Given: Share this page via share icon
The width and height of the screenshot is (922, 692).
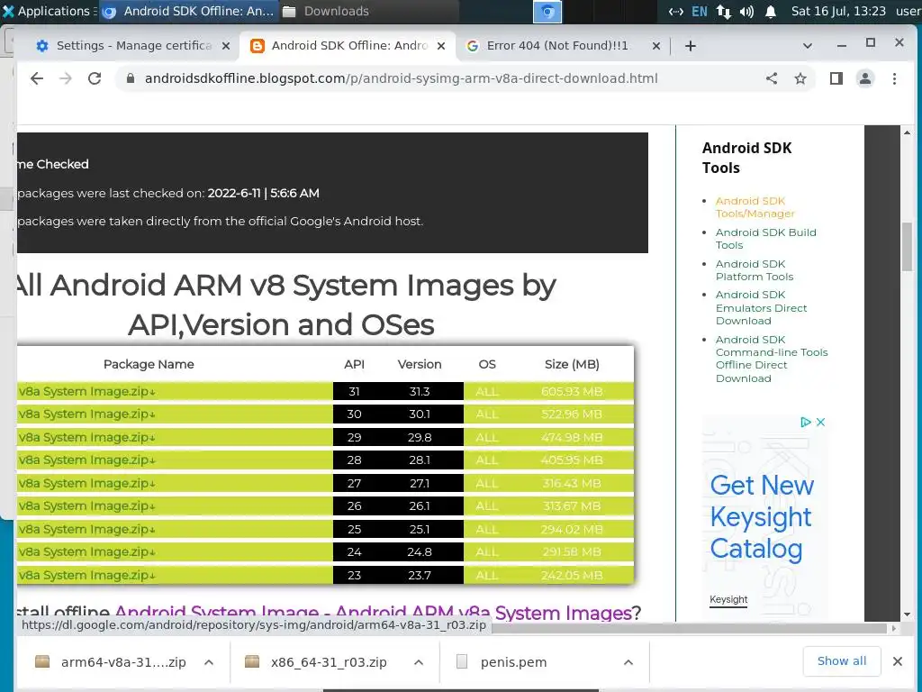Looking at the screenshot, I should click(x=772, y=78).
